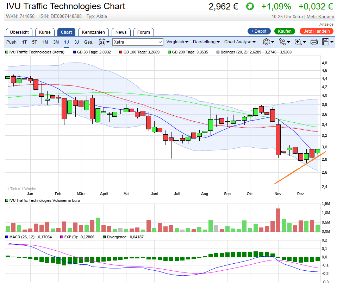Open the chart settings gear icon
The width and height of the screenshot is (337, 283).
coord(266,42)
